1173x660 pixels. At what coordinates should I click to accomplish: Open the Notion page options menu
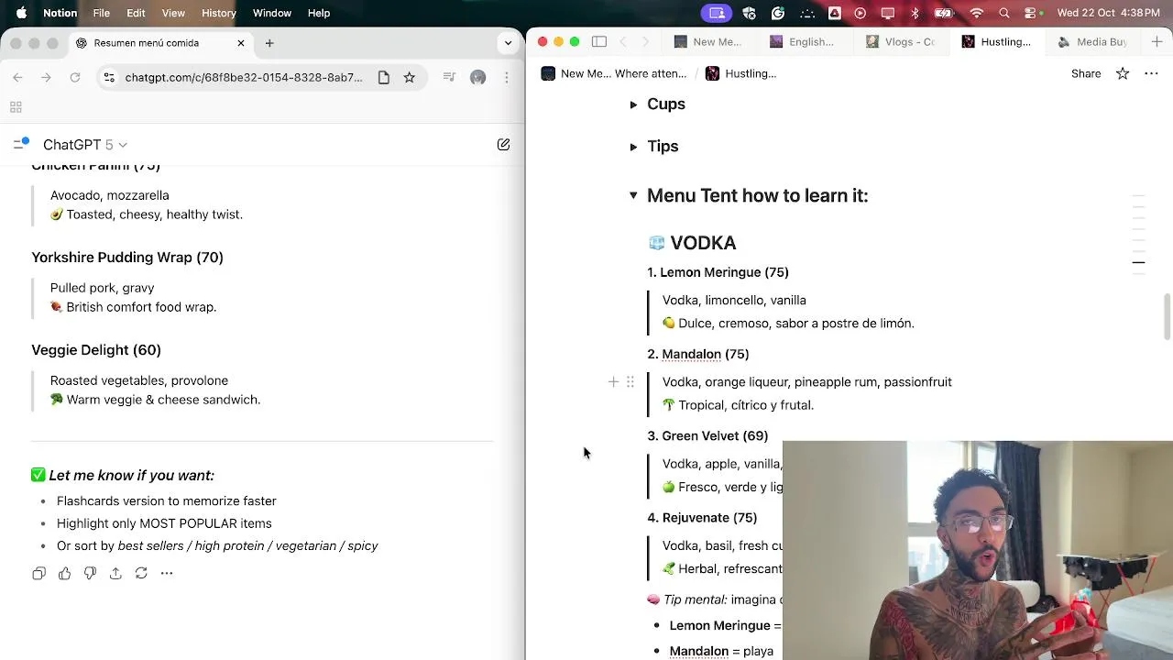(1152, 73)
